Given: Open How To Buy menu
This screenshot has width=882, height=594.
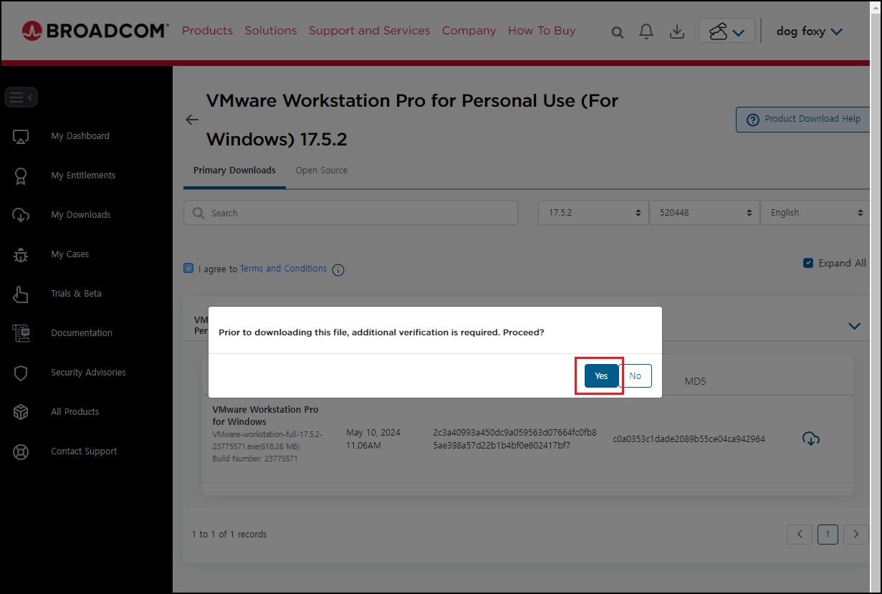Looking at the screenshot, I should click(x=542, y=31).
